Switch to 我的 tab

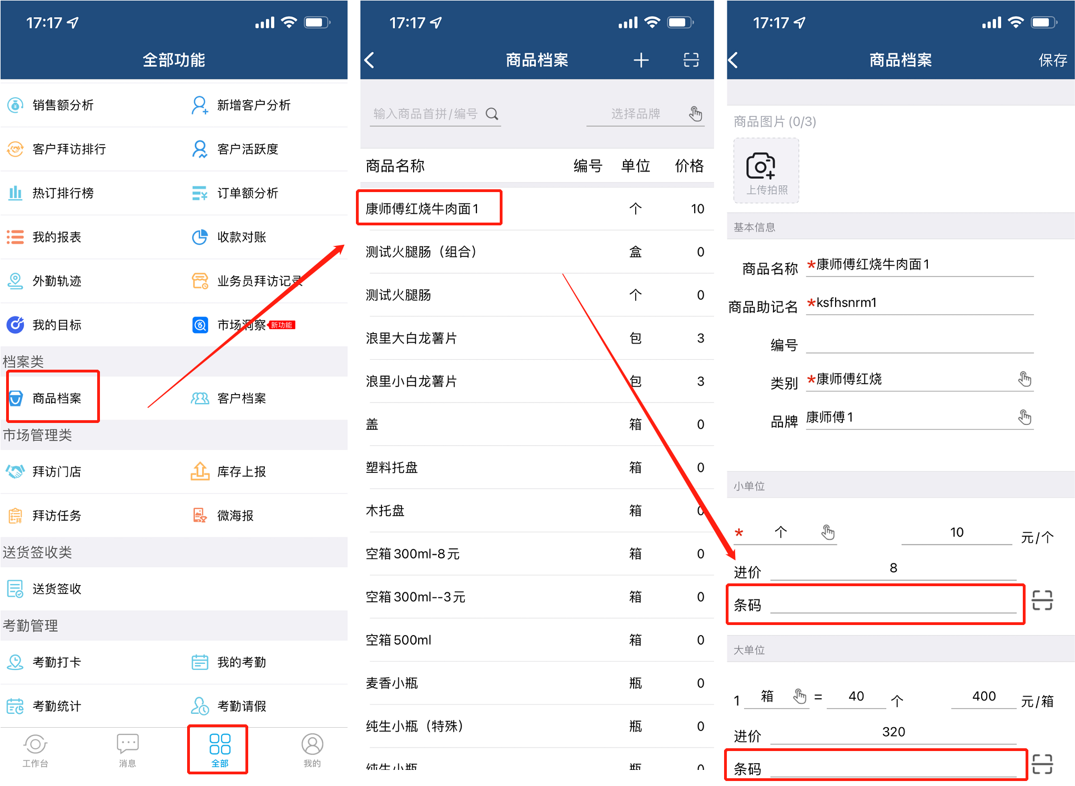(x=312, y=750)
